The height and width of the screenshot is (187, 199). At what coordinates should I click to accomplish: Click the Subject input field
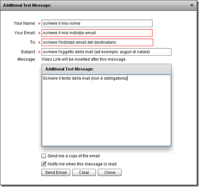(106, 52)
